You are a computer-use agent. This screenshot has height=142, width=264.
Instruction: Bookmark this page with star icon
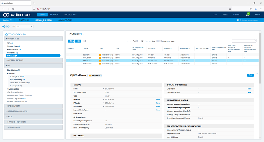(x=230, y=9)
